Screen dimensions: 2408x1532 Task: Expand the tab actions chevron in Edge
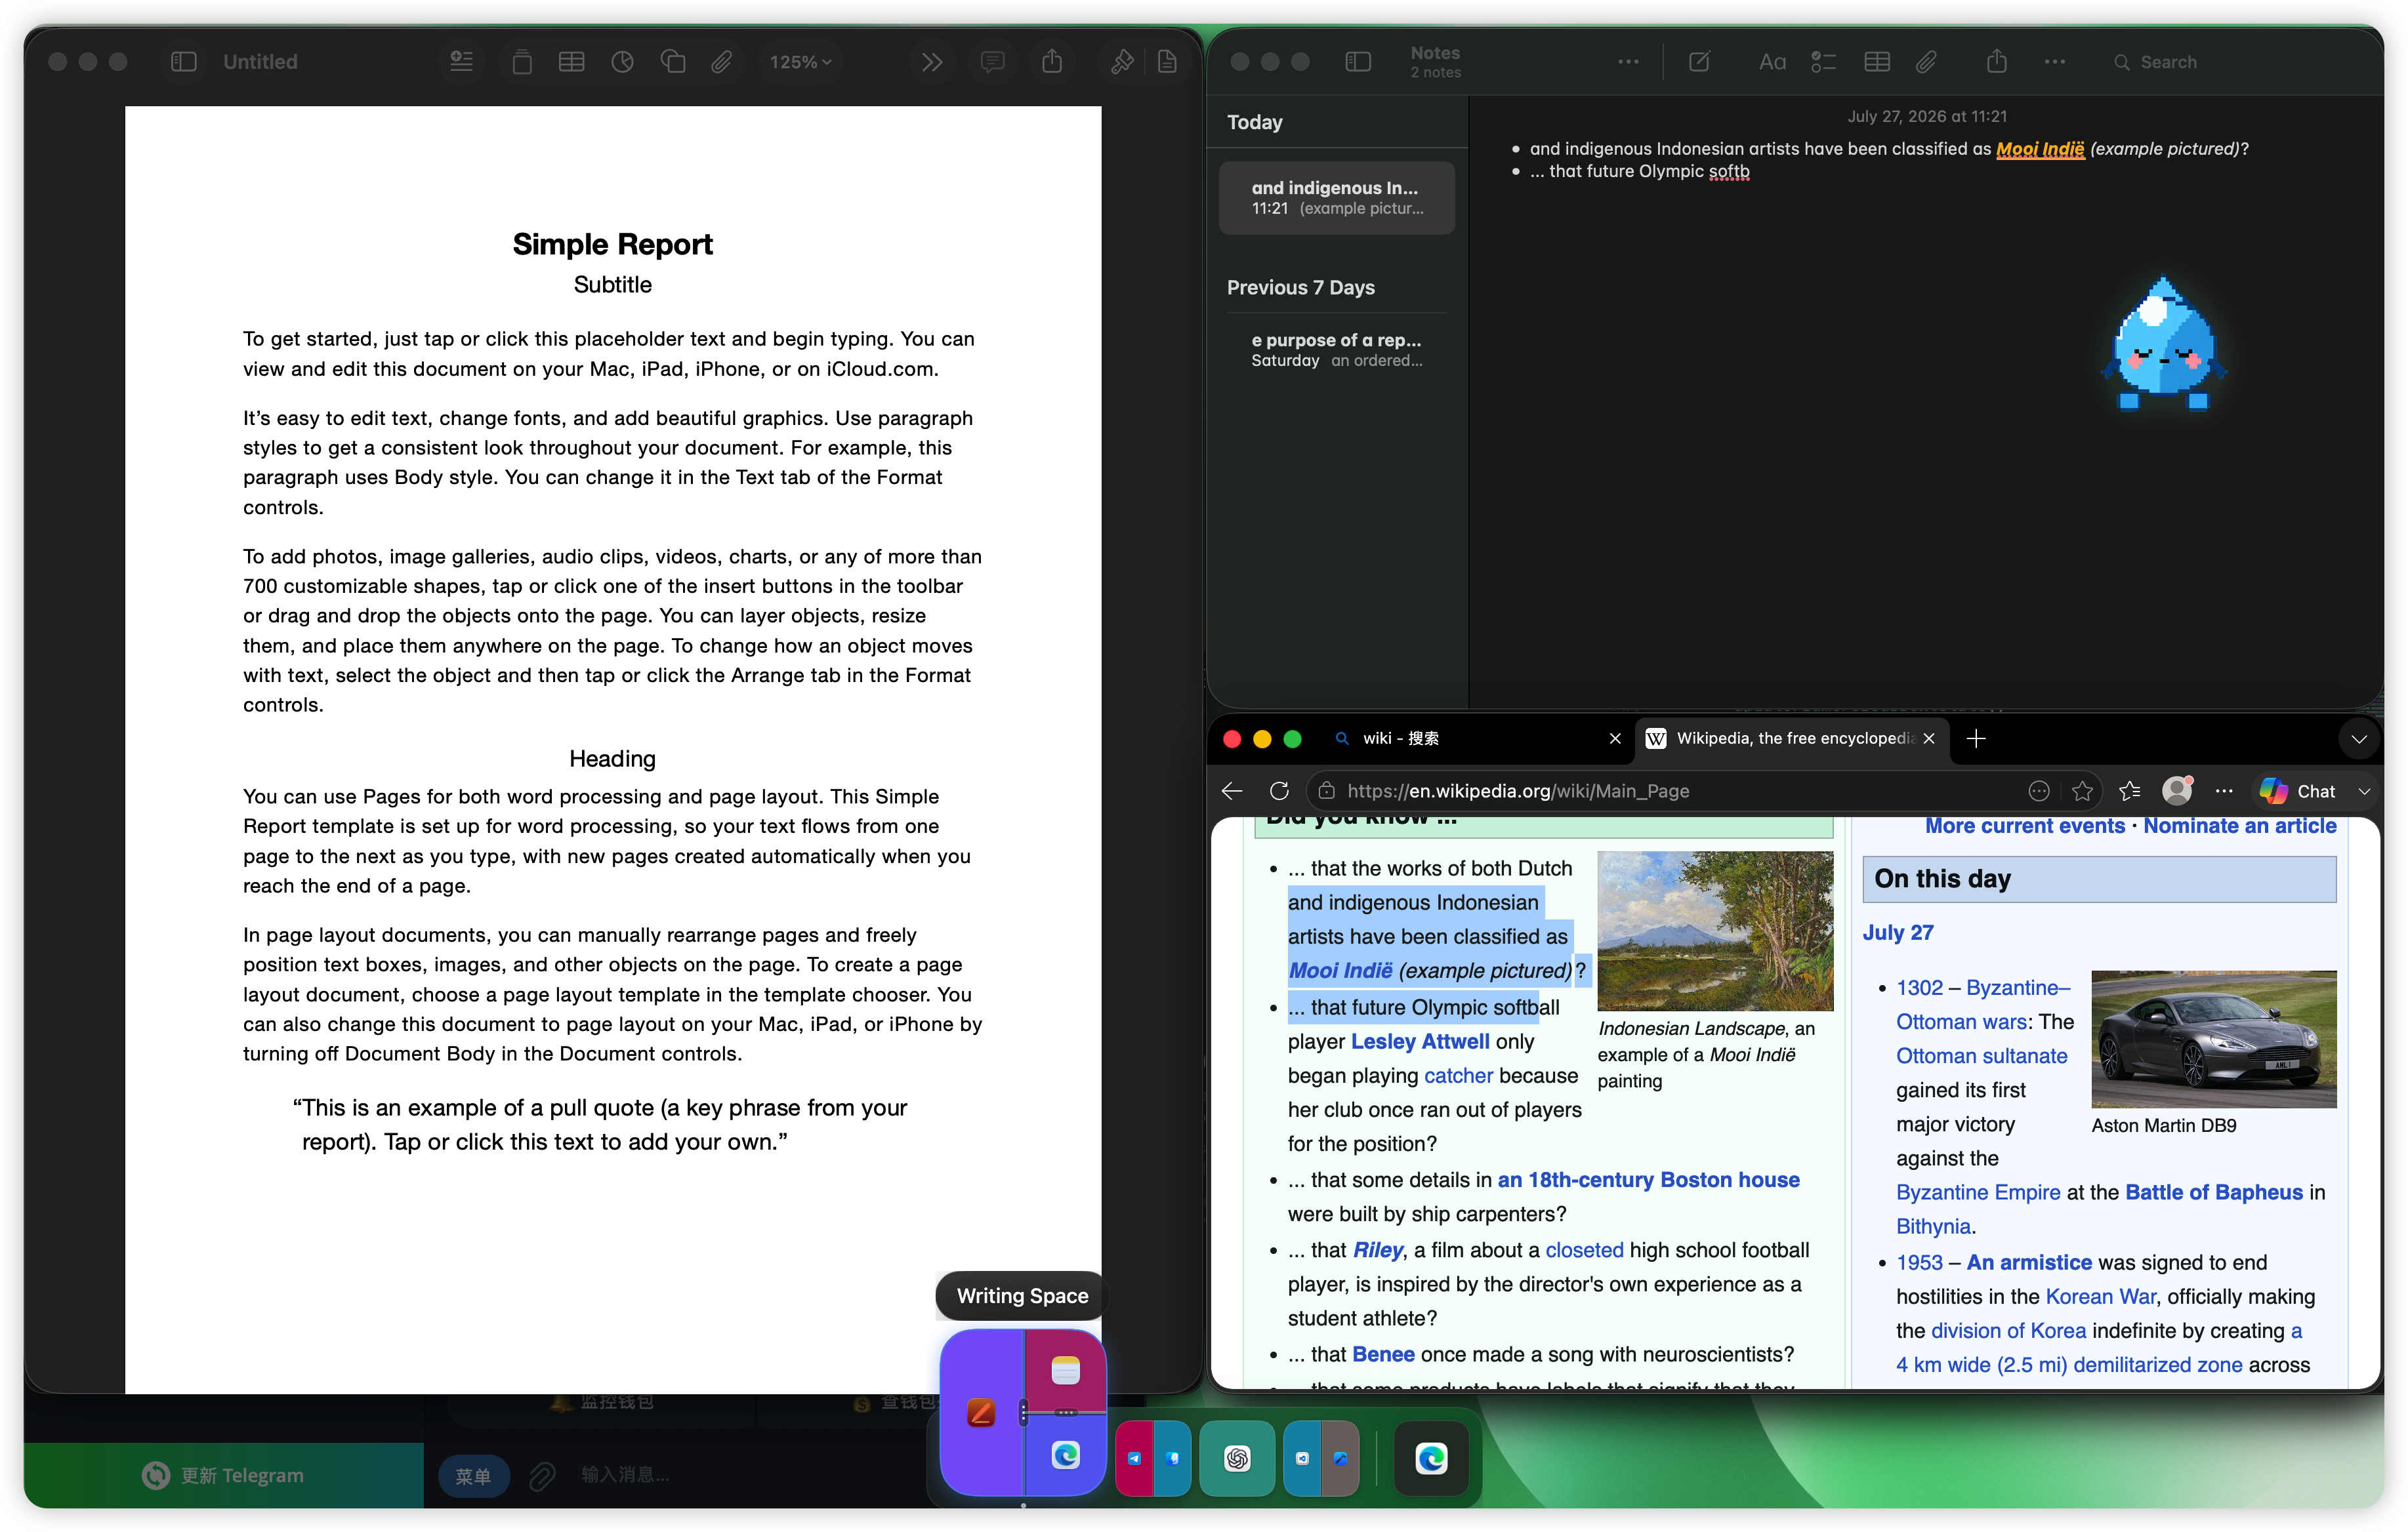pos(2359,738)
